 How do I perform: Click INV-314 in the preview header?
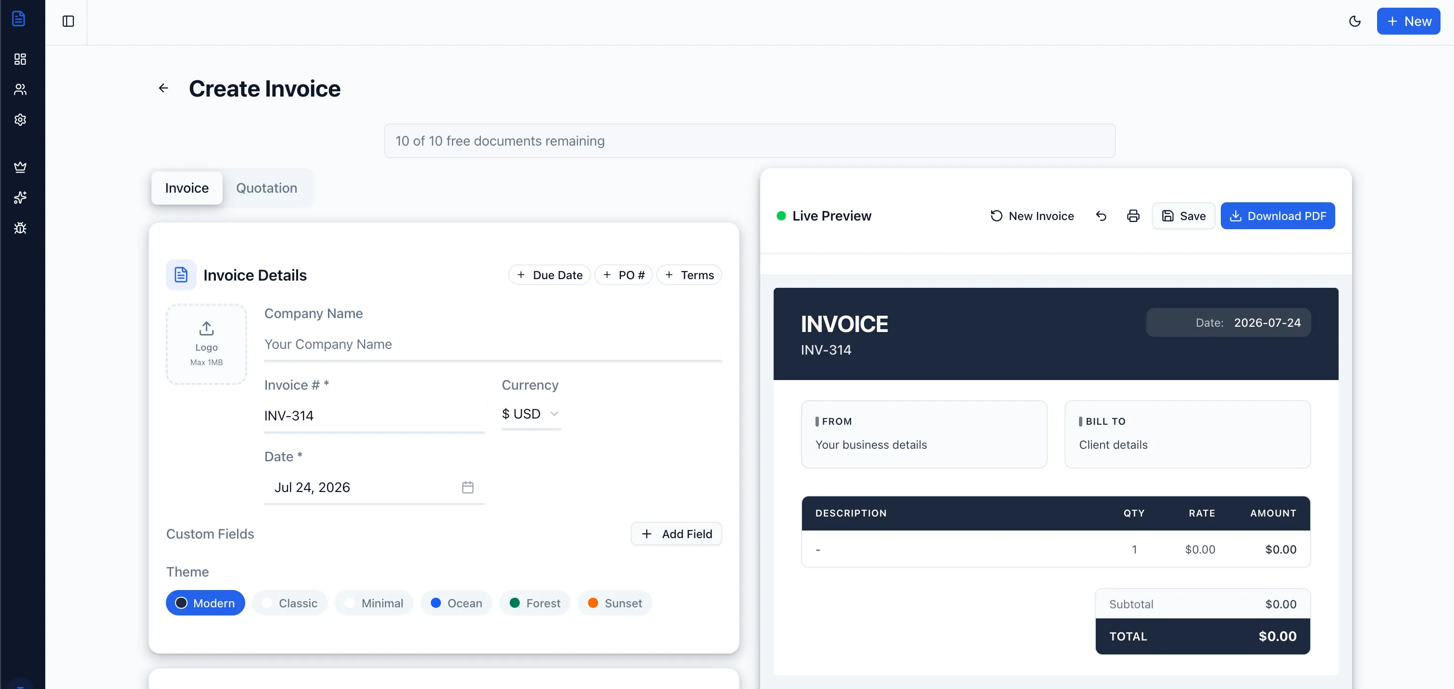click(x=826, y=350)
